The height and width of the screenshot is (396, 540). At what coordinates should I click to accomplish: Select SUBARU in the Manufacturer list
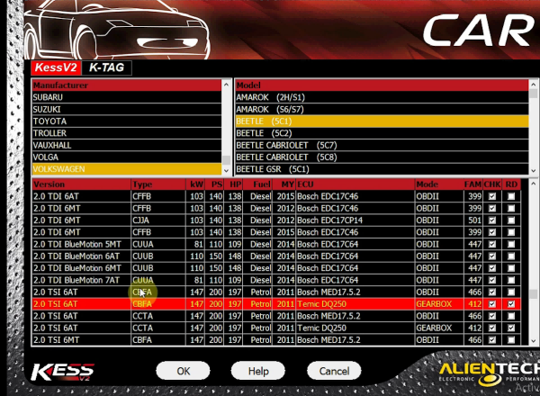(127, 97)
